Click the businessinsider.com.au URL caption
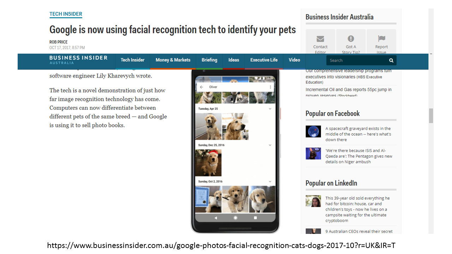 tap(221, 246)
